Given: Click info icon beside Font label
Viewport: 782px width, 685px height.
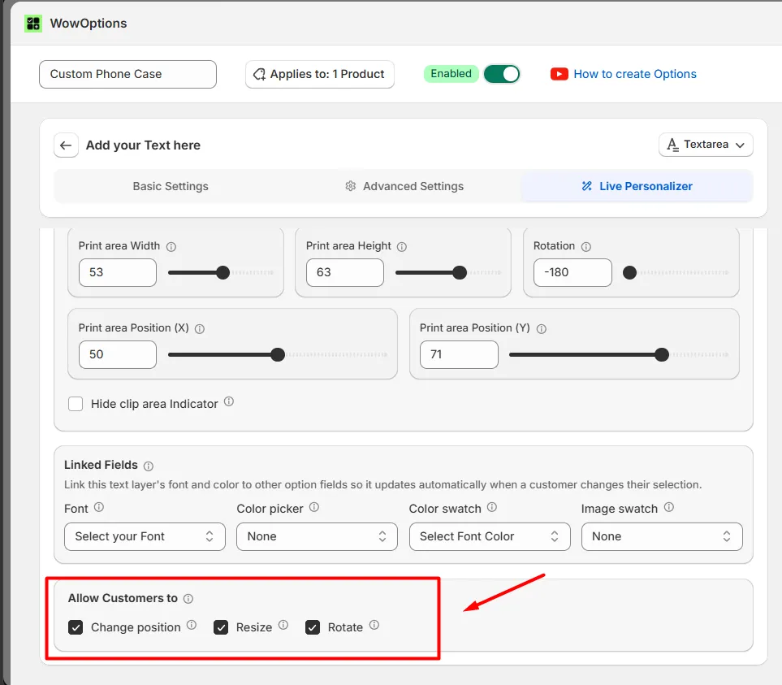Looking at the screenshot, I should click(x=99, y=507).
